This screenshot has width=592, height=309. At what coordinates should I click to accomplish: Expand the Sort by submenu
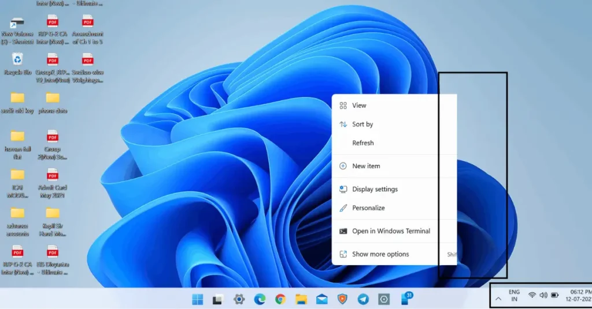click(362, 124)
